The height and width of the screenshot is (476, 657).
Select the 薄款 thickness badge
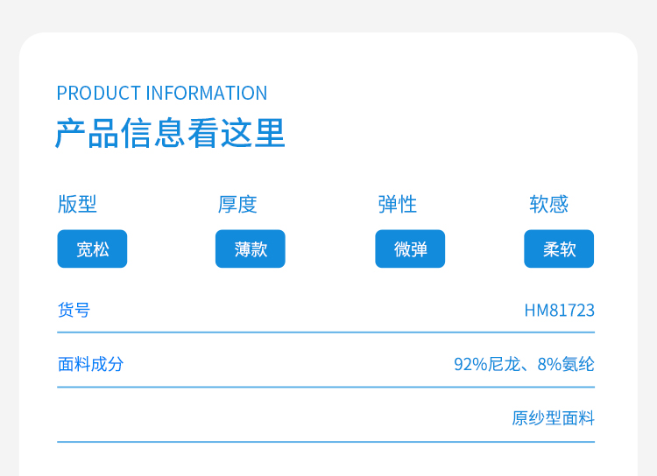point(251,248)
